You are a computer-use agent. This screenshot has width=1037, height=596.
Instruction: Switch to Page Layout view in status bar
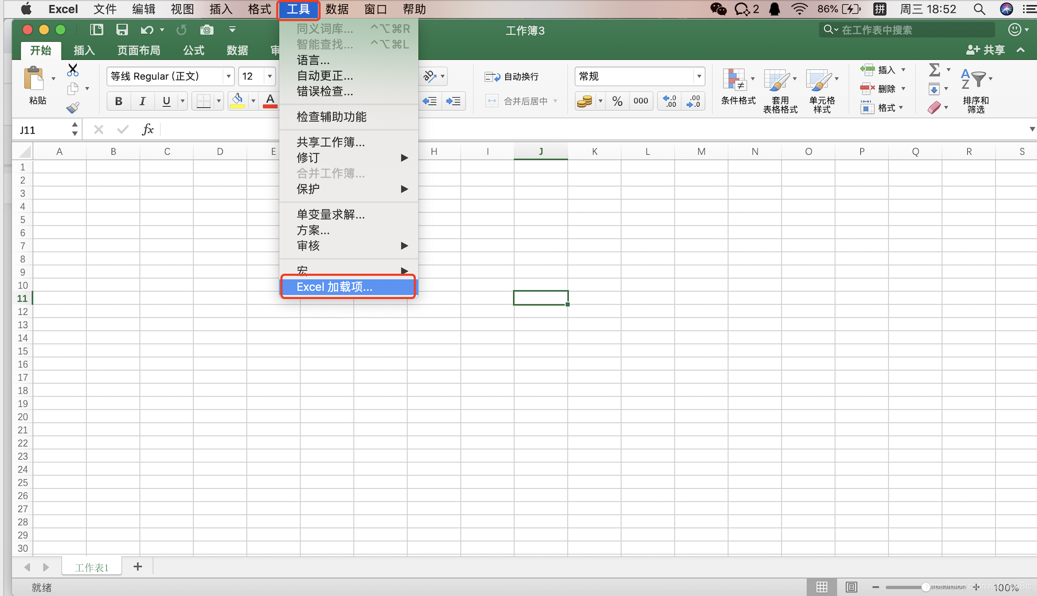[x=851, y=587]
